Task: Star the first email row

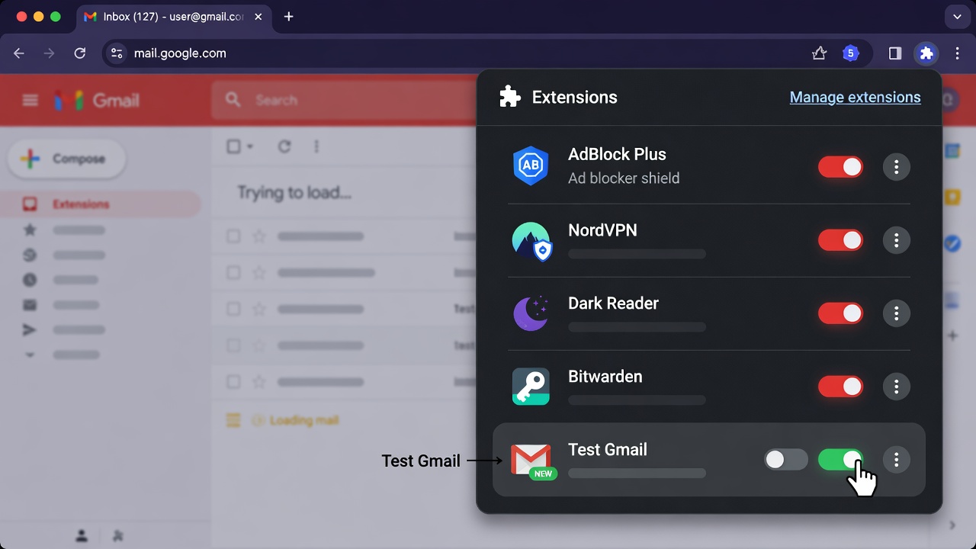Action: coord(259,236)
